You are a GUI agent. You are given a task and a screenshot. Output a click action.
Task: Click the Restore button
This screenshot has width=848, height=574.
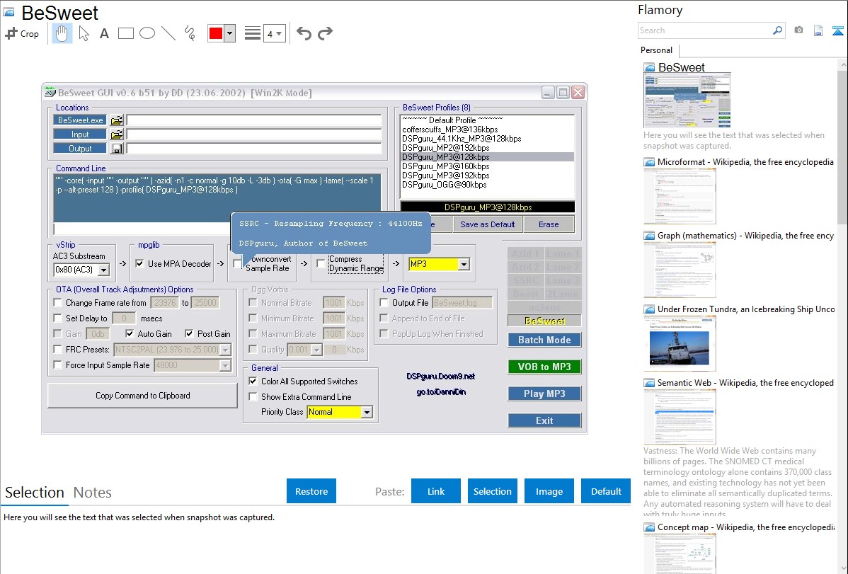311,491
